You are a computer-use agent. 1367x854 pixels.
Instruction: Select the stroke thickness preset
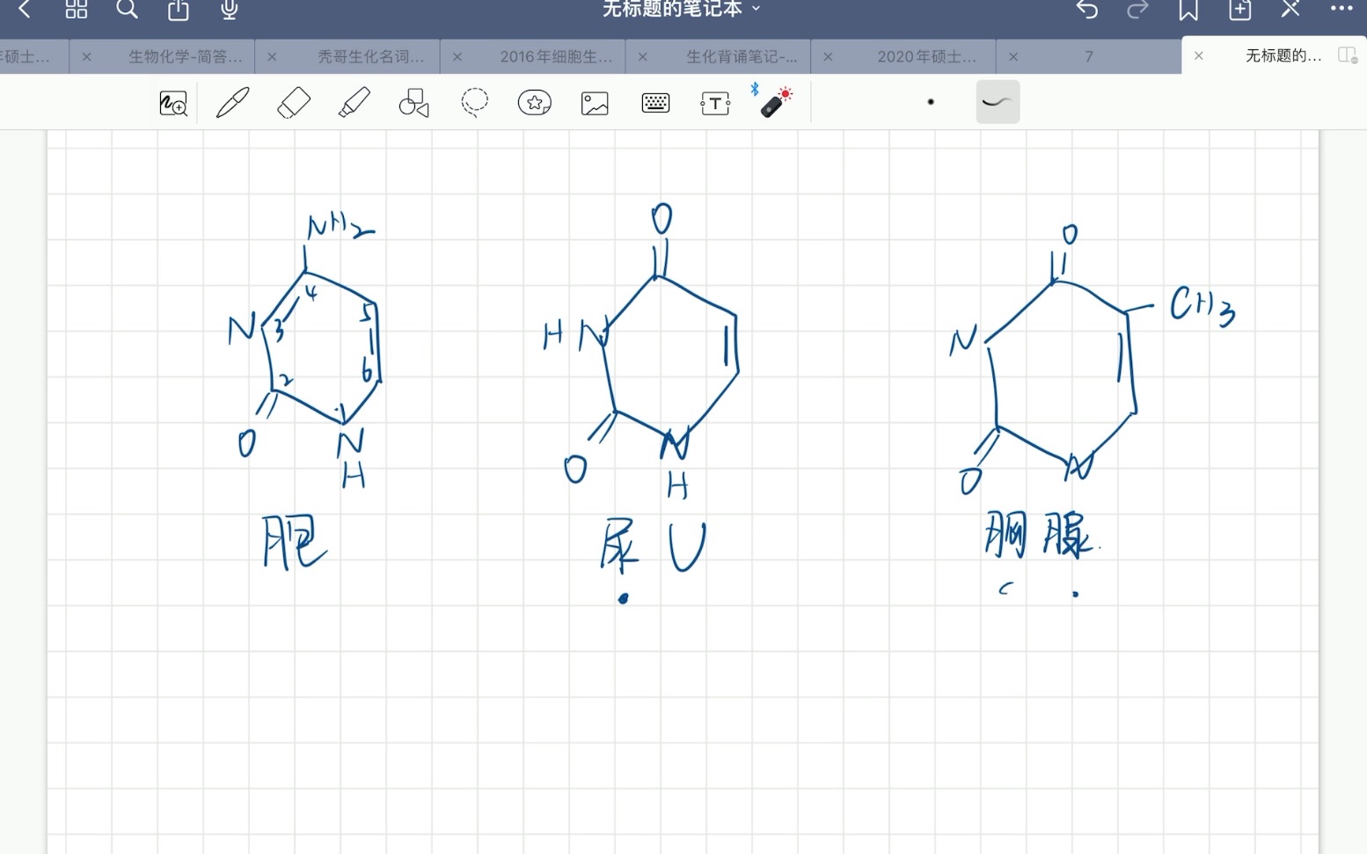(998, 102)
